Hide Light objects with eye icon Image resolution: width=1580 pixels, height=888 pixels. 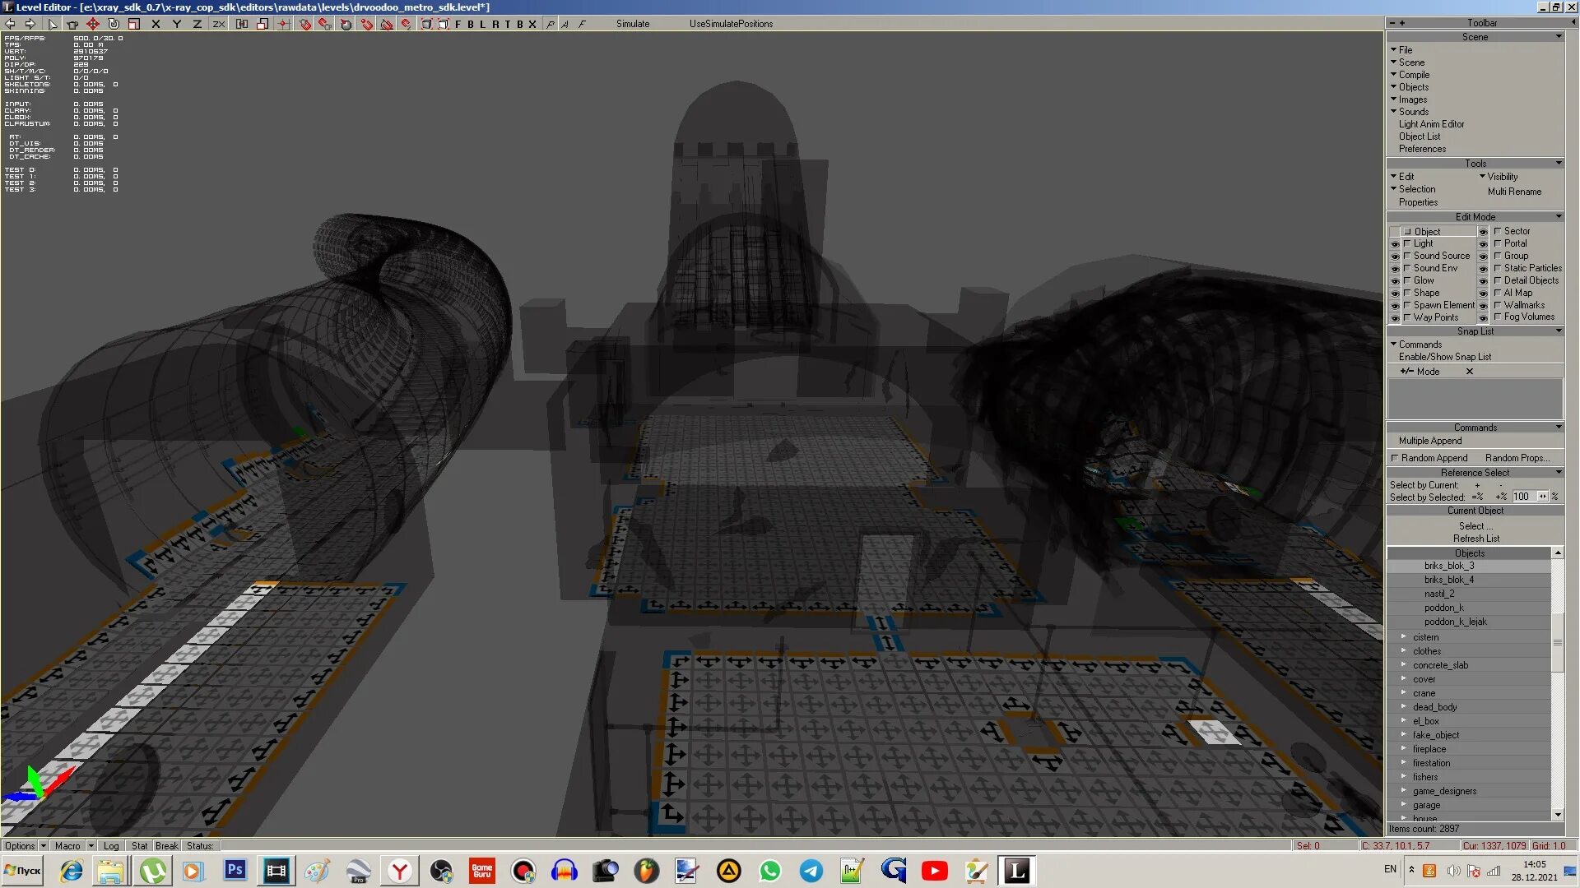click(x=1395, y=244)
